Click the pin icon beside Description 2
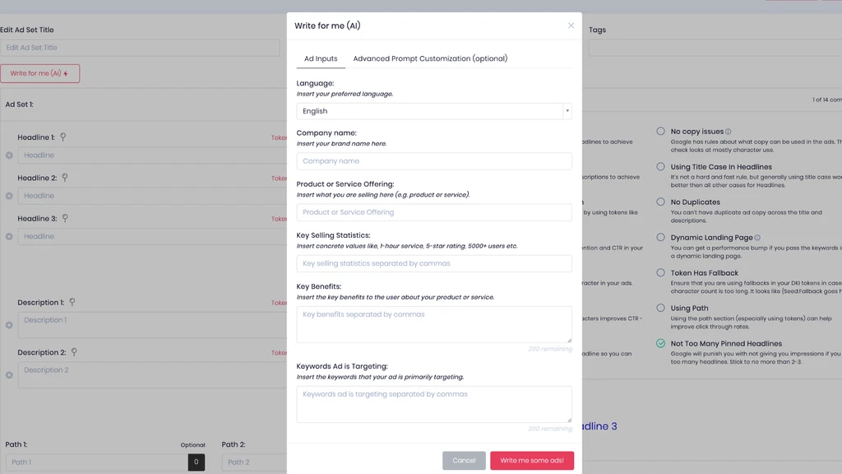This screenshot has height=474, width=842. (74, 352)
